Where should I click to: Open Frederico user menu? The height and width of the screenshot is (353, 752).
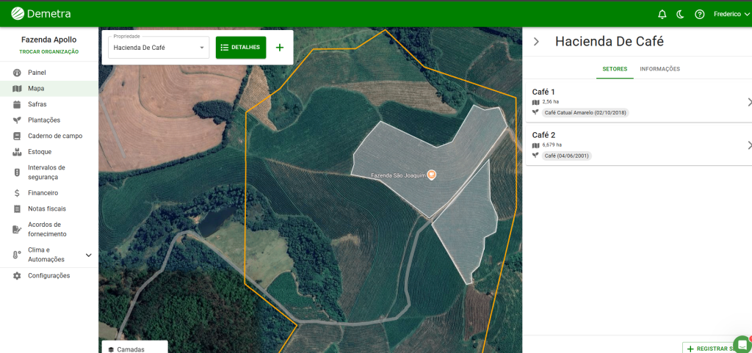(x=731, y=14)
